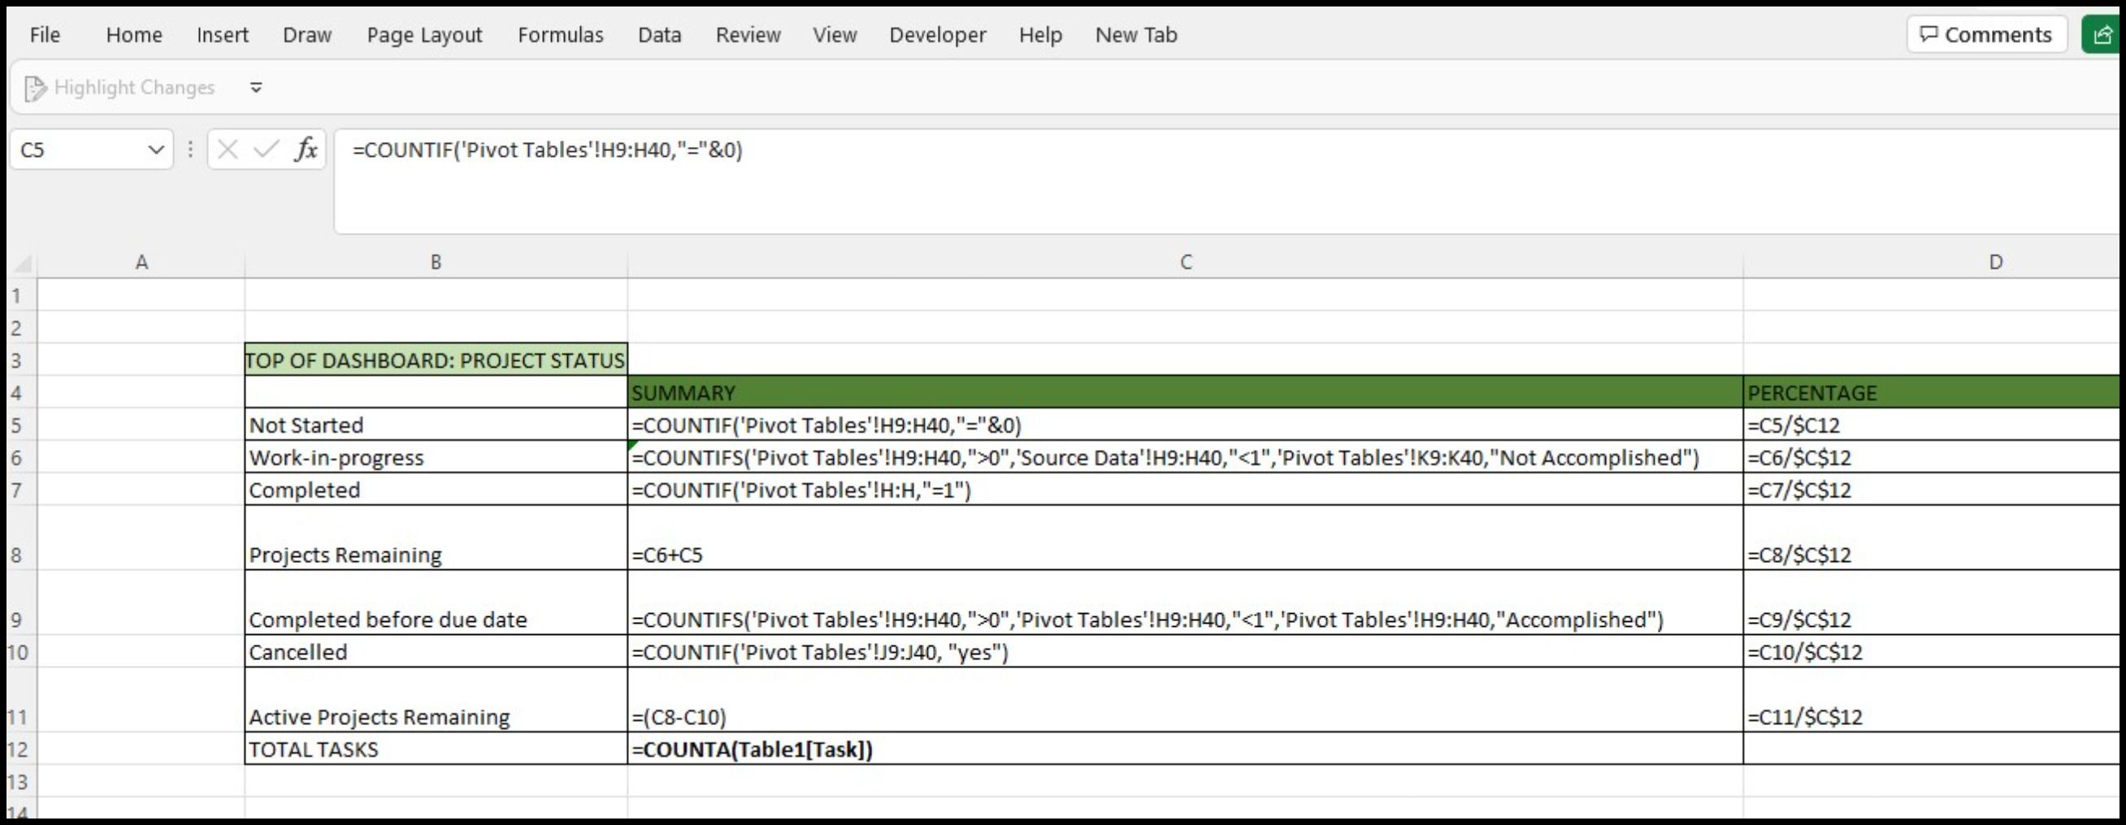The width and height of the screenshot is (2126, 825).
Task: Click the Highlight Changes icon
Action: point(35,88)
